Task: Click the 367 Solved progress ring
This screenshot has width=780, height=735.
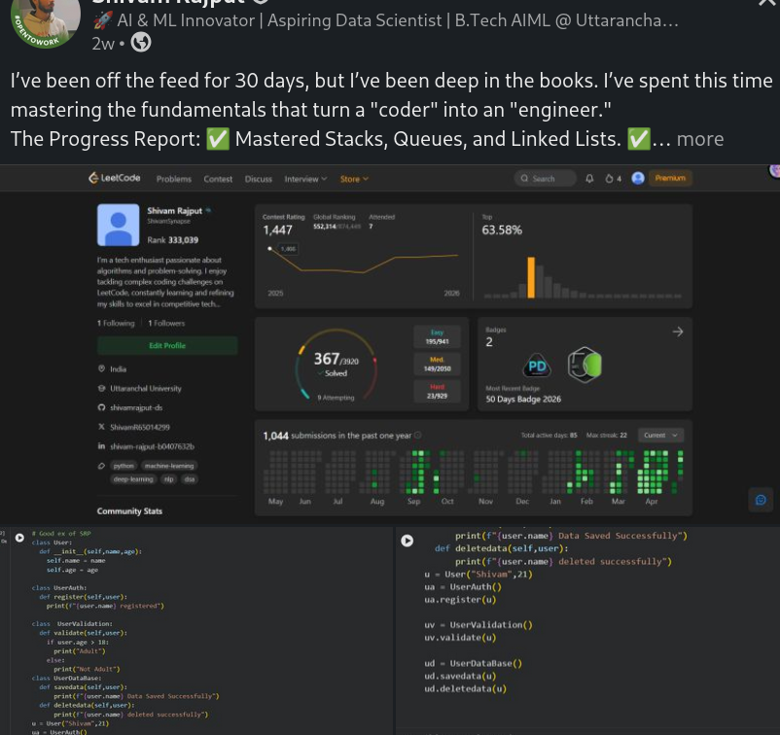Action: coord(337,364)
